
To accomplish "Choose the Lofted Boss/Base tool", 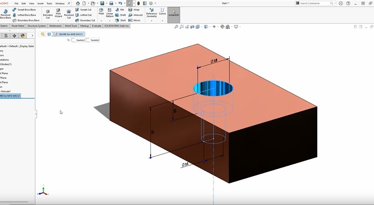I will 24,15.
